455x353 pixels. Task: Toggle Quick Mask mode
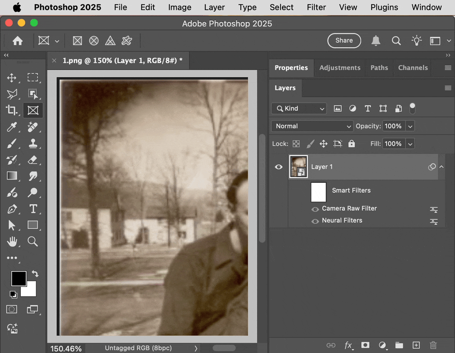(11, 309)
